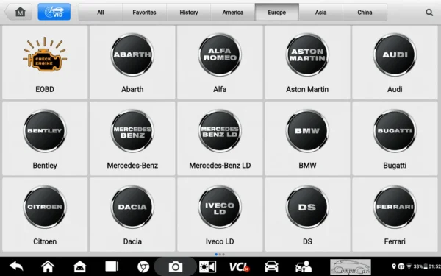Tap the brightness and volume icon

207,266
